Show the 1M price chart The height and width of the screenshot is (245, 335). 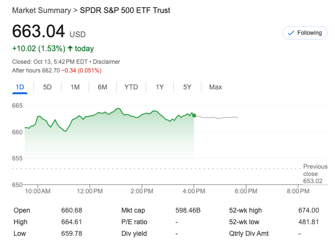point(75,87)
